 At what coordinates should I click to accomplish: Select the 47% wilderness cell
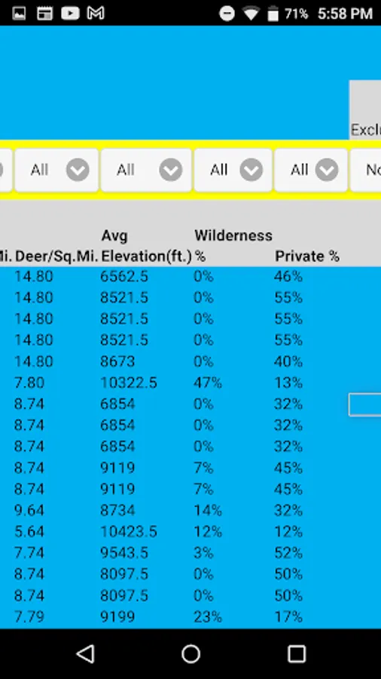pos(207,383)
